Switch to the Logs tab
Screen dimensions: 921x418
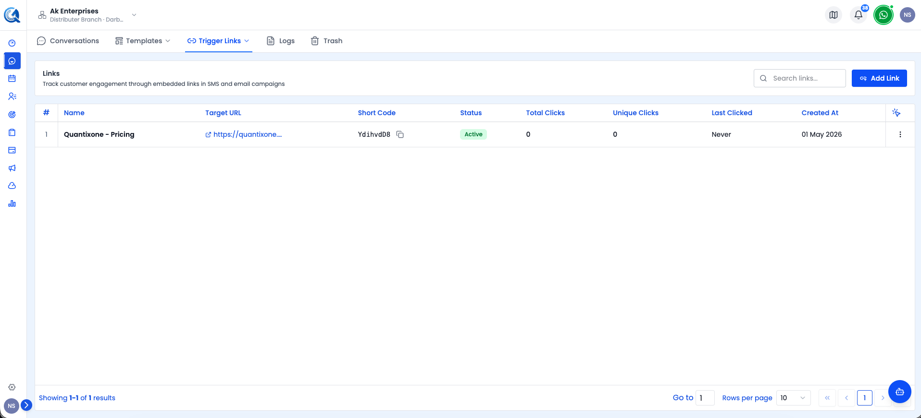pyautogui.click(x=281, y=41)
